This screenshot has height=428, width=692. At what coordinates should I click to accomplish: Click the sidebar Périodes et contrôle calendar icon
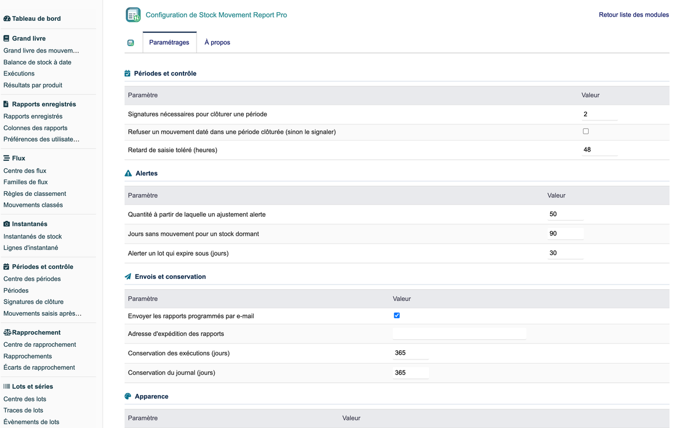tap(6, 267)
